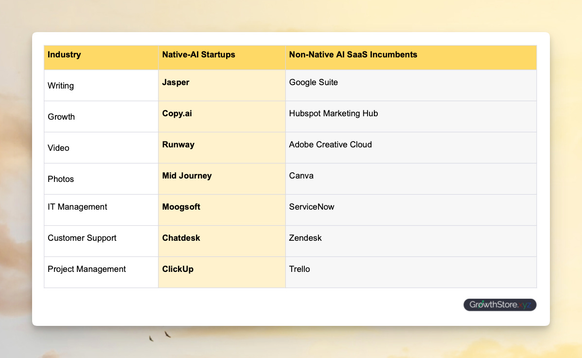This screenshot has width=582, height=358.
Task: Select the Trello cell
Action: [x=411, y=272]
